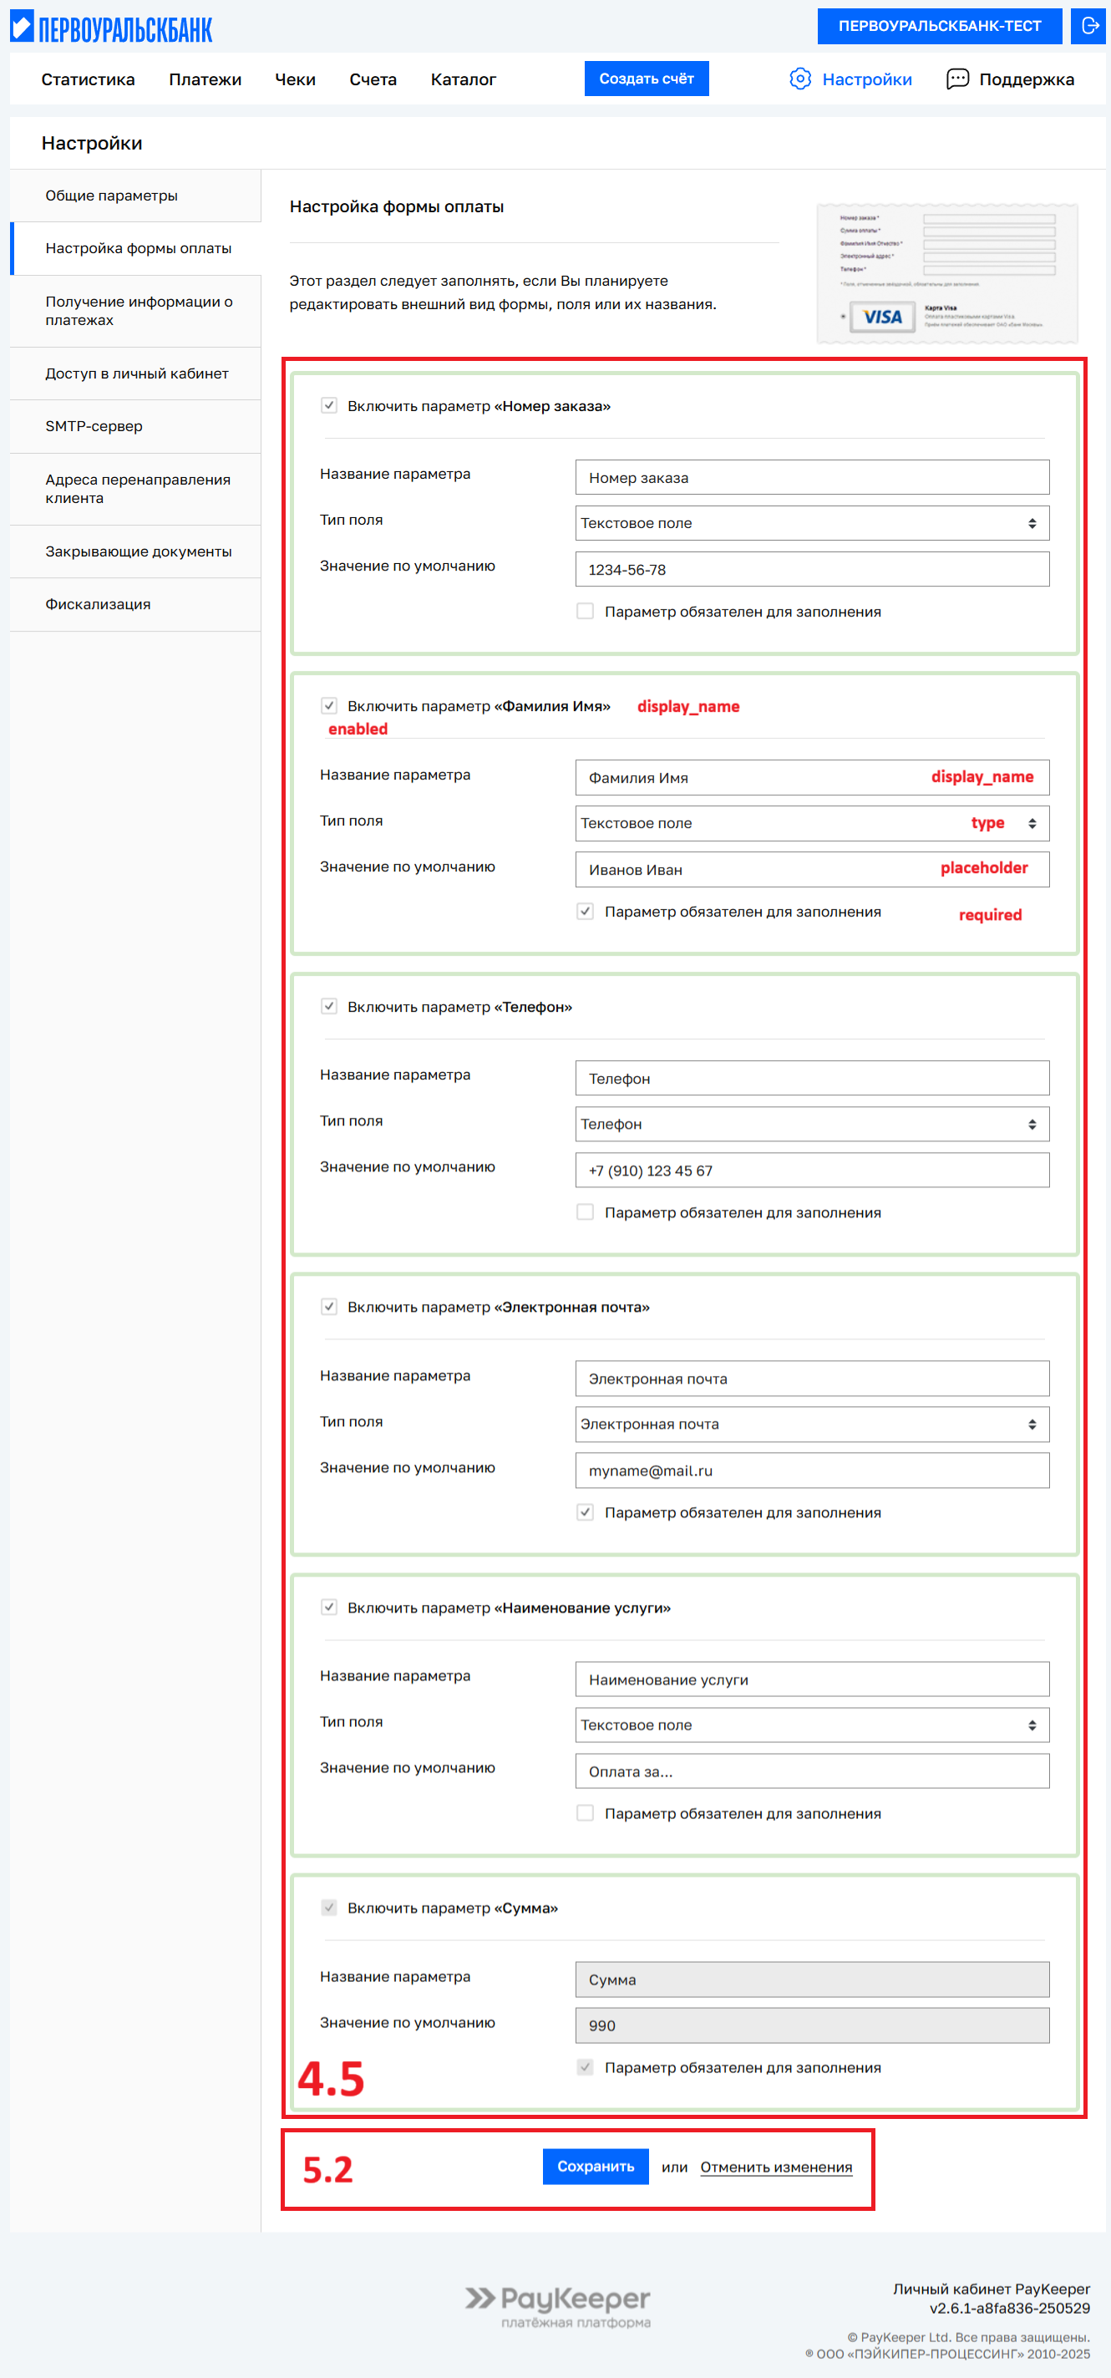Image resolution: width=1111 pixels, height=2378 pixels.
Task: Uncheck required for «Электронная почта»
Action: point(585,1512)
